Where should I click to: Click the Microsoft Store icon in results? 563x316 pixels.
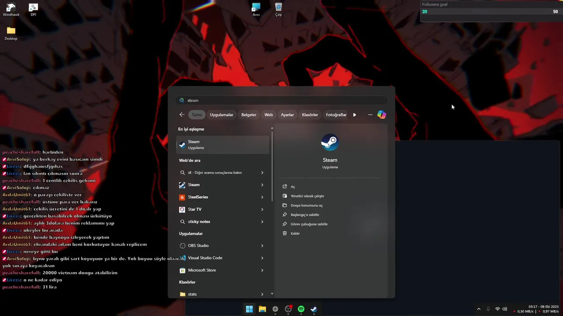pos(183,270)
